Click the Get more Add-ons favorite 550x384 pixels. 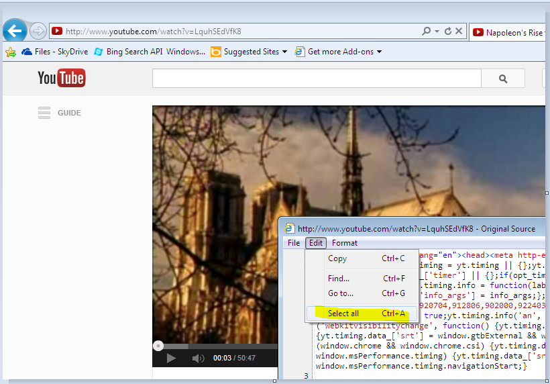tap(334, 52)
